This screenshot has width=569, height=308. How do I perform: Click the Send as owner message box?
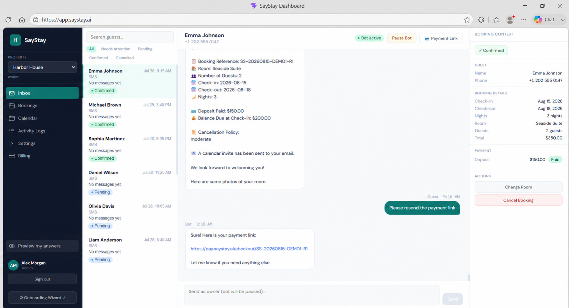[312, 295]
